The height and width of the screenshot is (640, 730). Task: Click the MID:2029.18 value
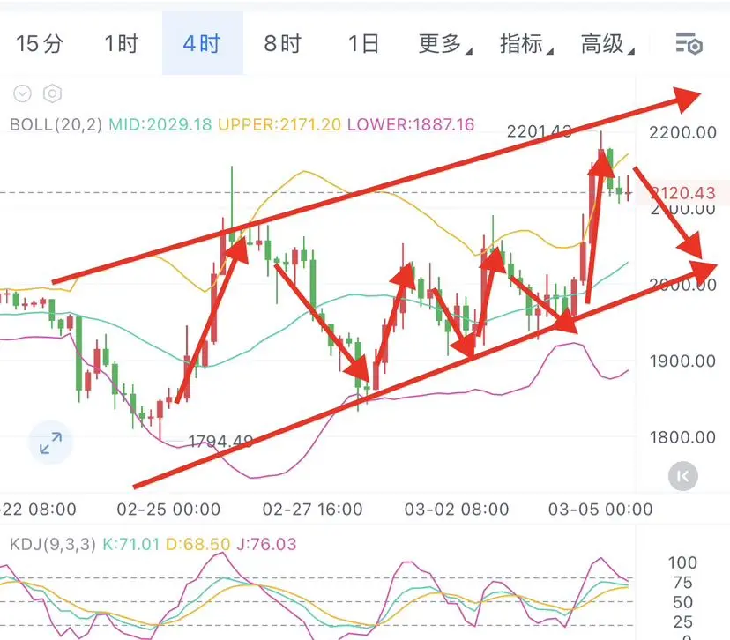(160, 125)
